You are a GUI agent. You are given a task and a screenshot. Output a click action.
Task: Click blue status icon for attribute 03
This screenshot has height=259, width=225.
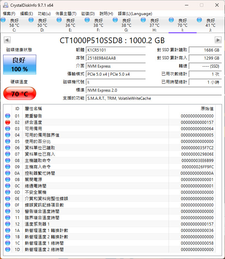8,128
